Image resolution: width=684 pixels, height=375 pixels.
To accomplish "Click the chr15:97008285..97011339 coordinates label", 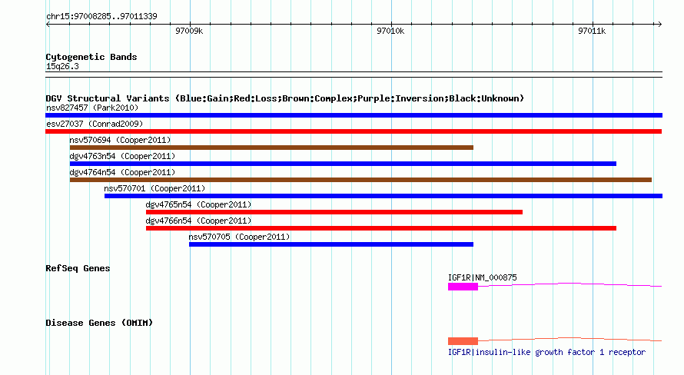I will pyautogui.click(x=101, y=16).
